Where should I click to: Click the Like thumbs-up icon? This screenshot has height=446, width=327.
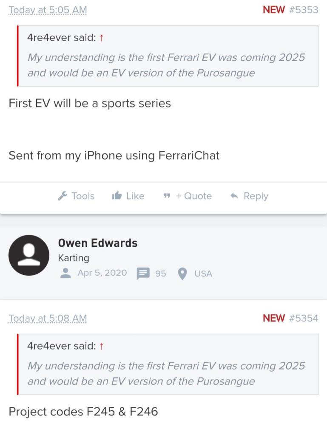pyautogui.click(x=116, y=196)
